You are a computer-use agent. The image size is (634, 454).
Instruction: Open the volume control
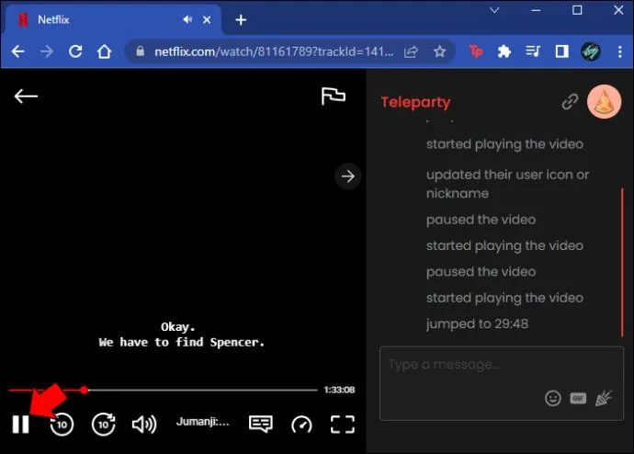pos(144,424)
